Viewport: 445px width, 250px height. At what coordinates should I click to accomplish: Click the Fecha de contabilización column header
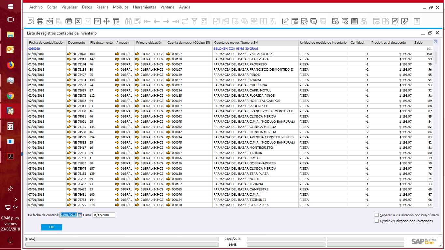47,43
